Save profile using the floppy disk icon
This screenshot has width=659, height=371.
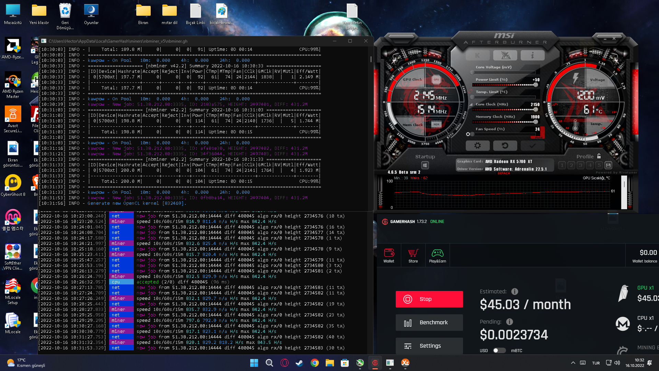[x=608, y=165]
